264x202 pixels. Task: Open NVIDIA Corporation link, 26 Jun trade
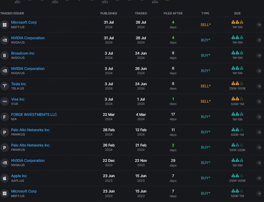tap(28, 69)
